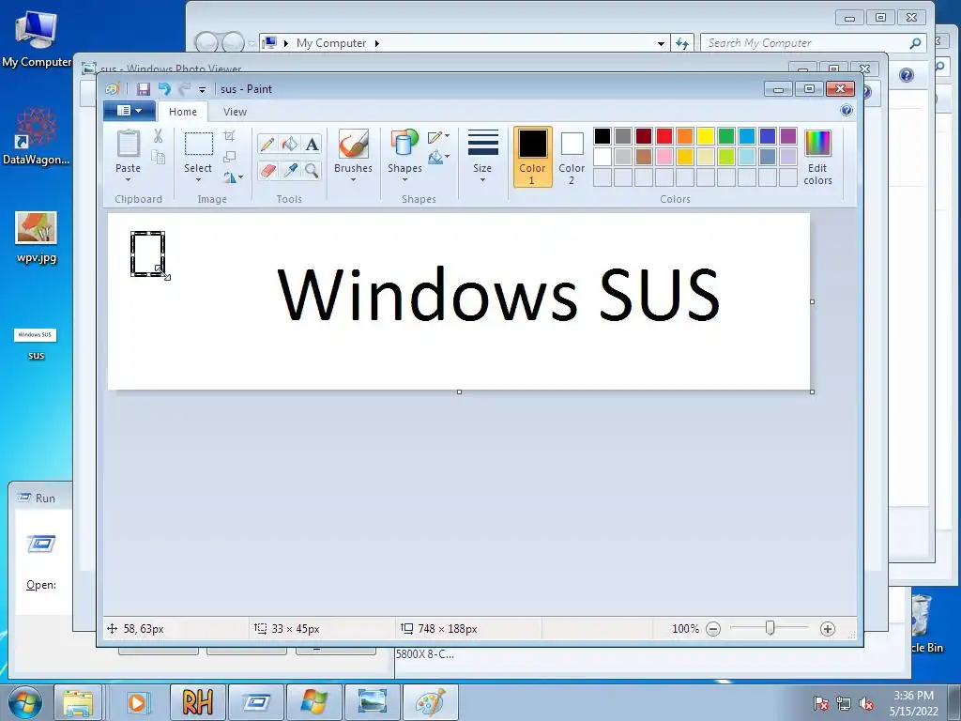The image size is (961, 721).
Task: Click the Paste clipboard icon
Action: 128,144
